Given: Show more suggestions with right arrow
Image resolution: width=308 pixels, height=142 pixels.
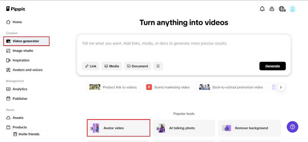Looking at the screenshot, I should (281, 87).
